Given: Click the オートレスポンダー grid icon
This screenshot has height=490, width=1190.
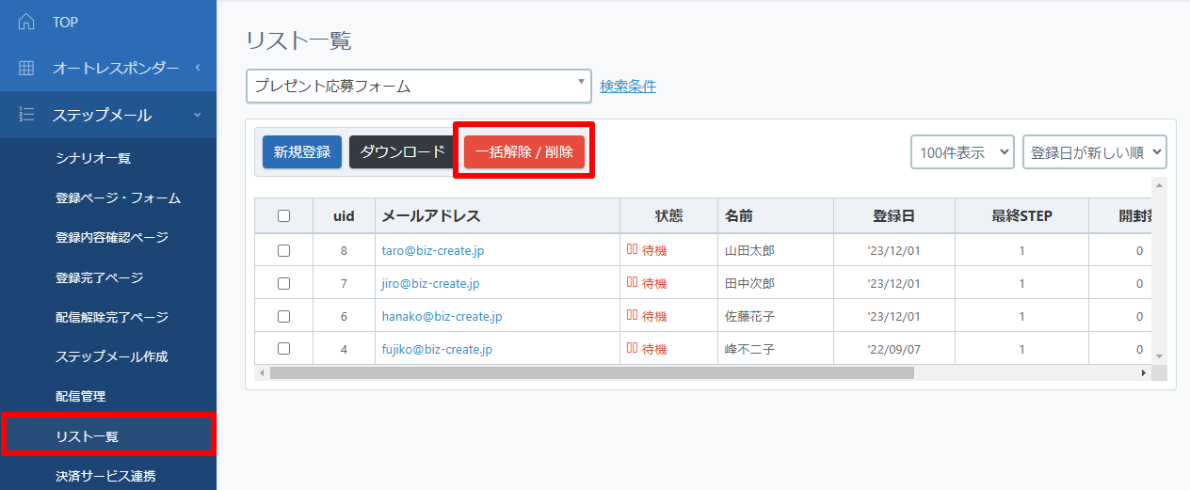Looking at the screenshot, I should click(26, 68).
